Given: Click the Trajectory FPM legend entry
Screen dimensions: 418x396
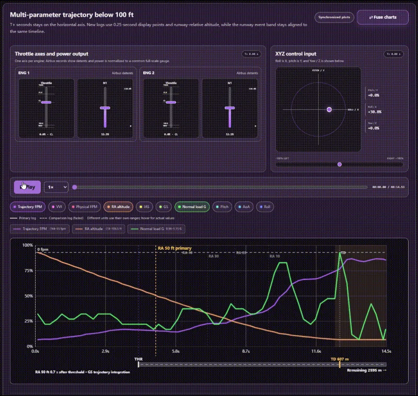Looking at the screenshot, I should coord(40,229).
